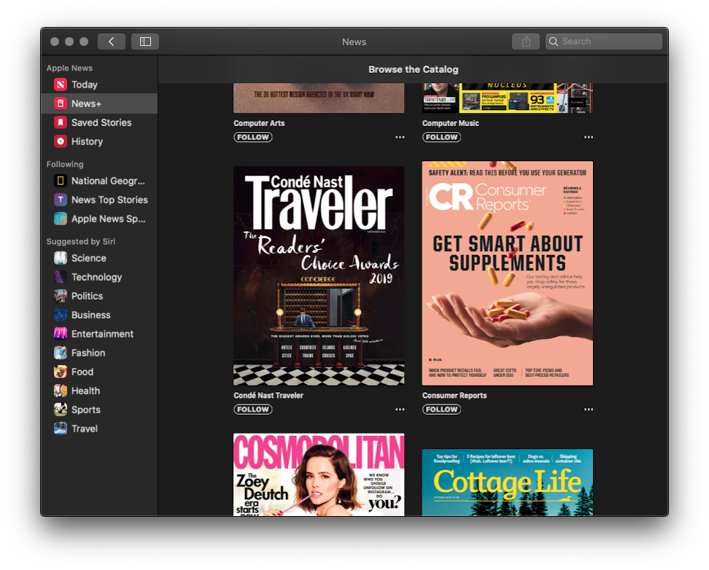
Task: Open the share icon in the toolbar
Action: coord(526,42)
